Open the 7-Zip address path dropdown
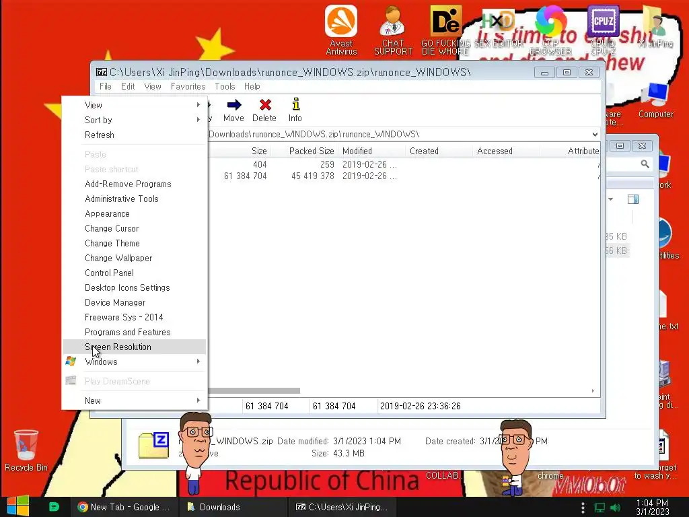Viewport: 689px width, 517px height. [x=595, y=134]
